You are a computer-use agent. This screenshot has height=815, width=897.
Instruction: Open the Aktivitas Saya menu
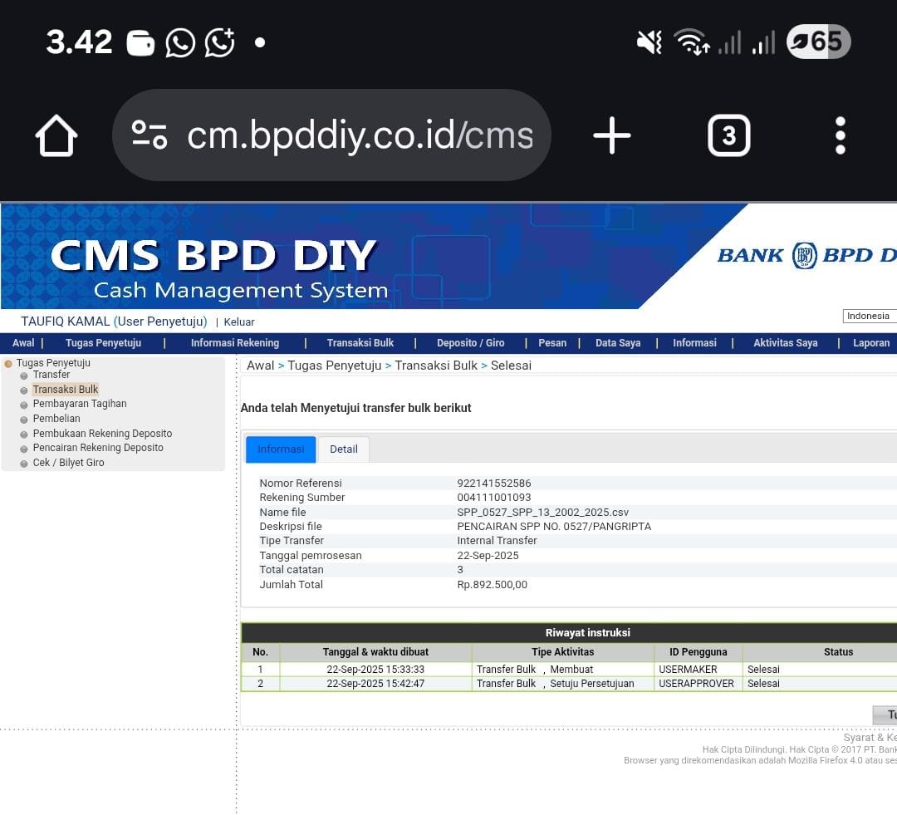tap(786, 343)
